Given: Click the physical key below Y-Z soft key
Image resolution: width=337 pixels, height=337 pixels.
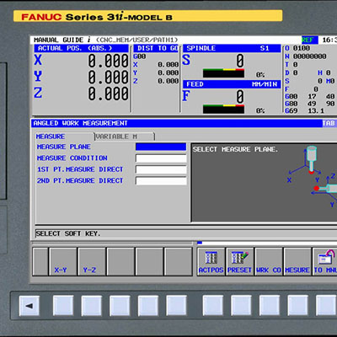Looking at the screenshot, I should click(92, 306).
